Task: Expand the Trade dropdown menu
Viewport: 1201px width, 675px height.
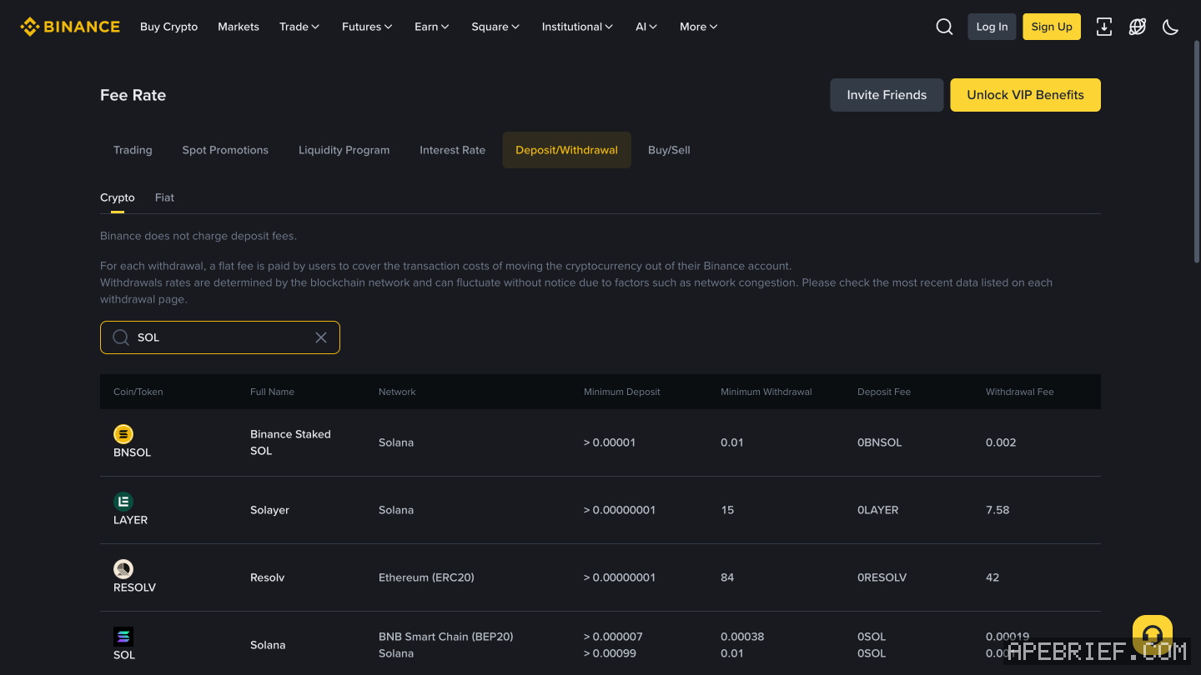Action: click(x=299, y=27)
